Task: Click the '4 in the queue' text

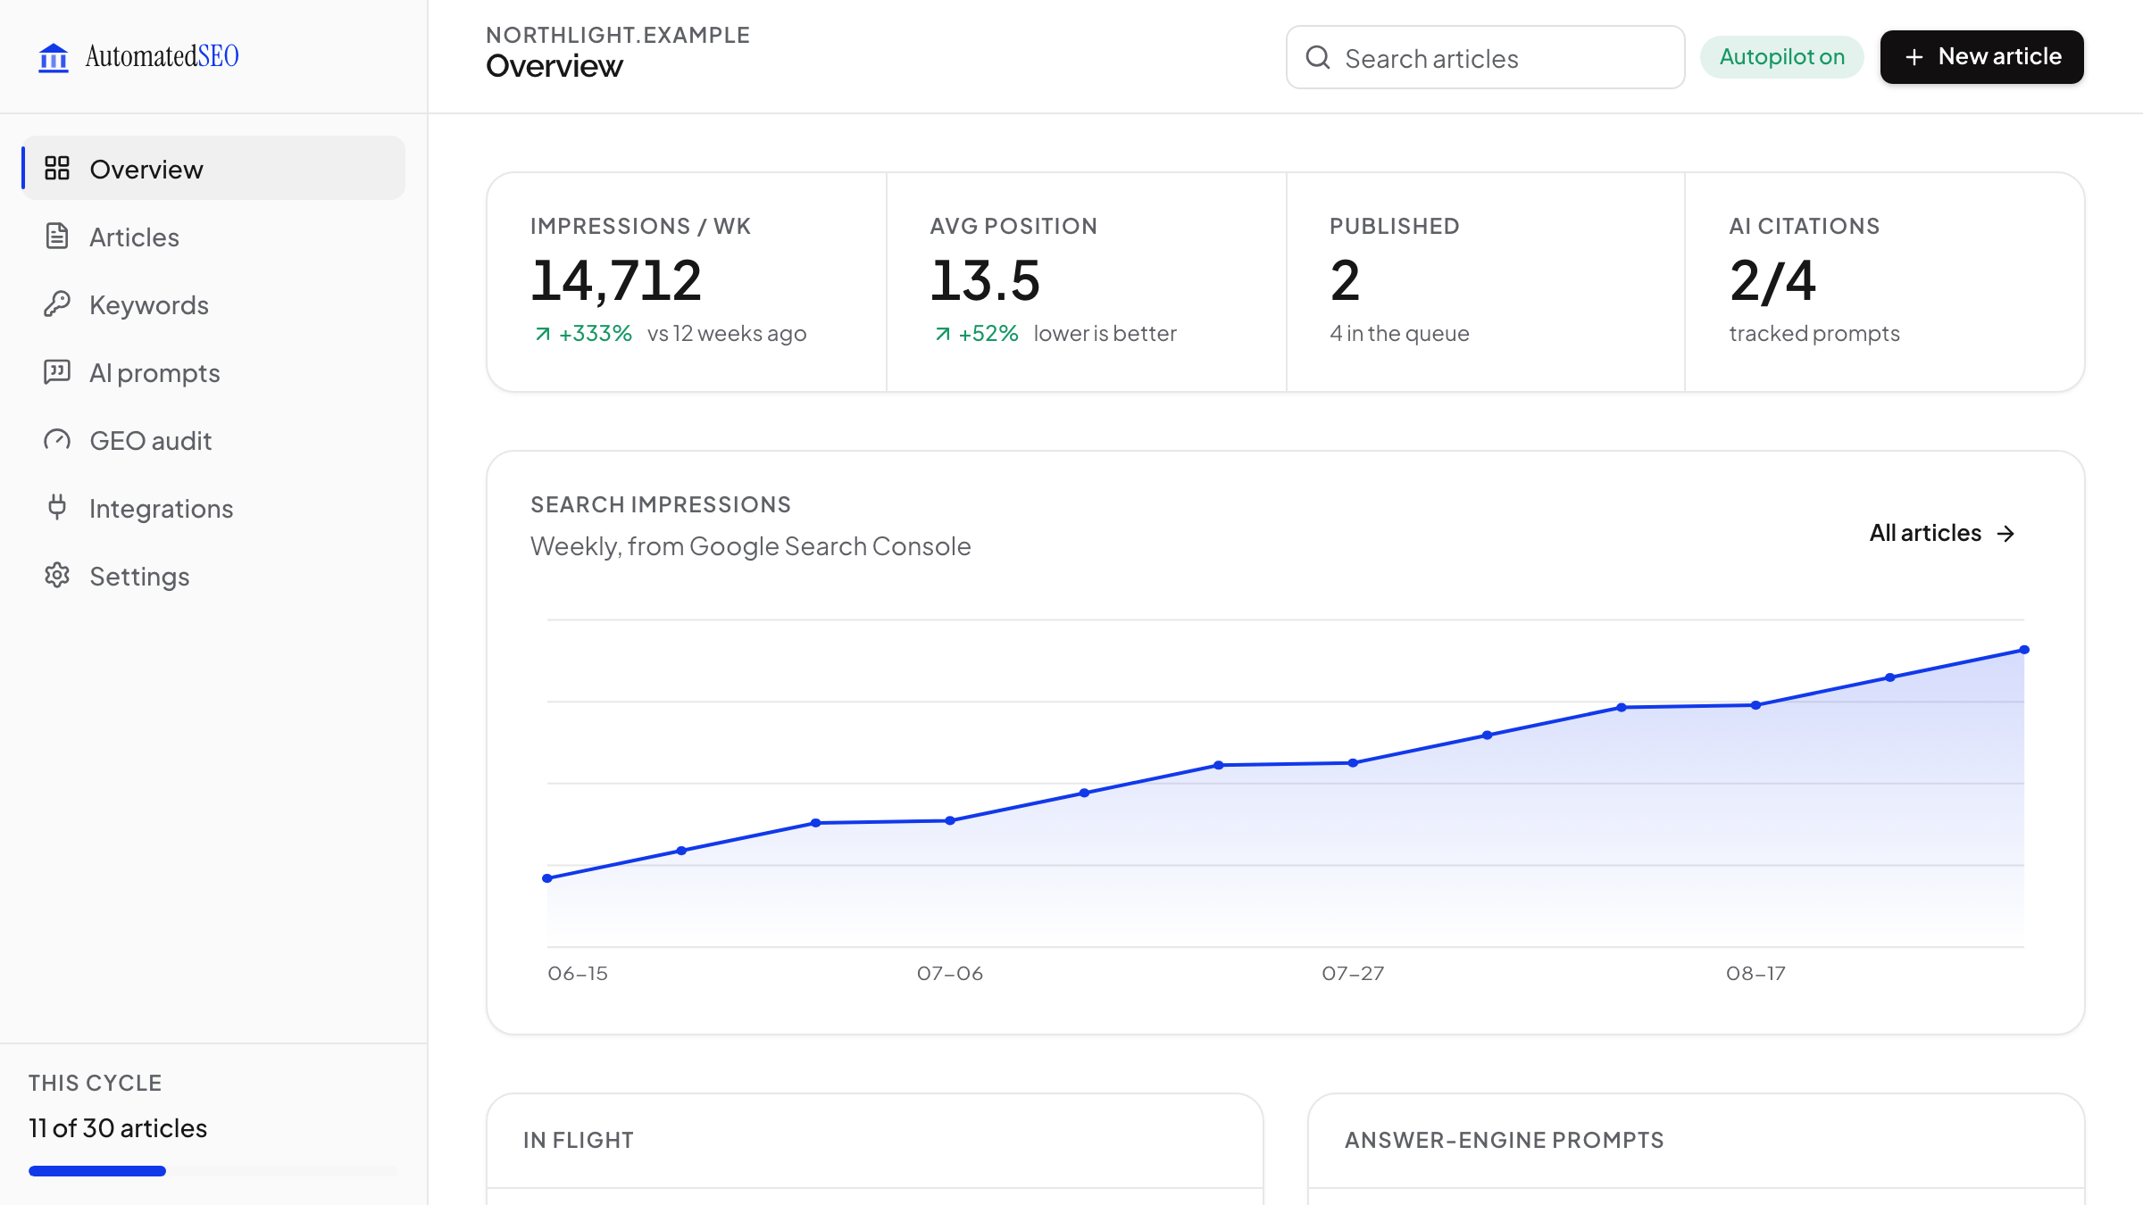Action: point(1399,333)
